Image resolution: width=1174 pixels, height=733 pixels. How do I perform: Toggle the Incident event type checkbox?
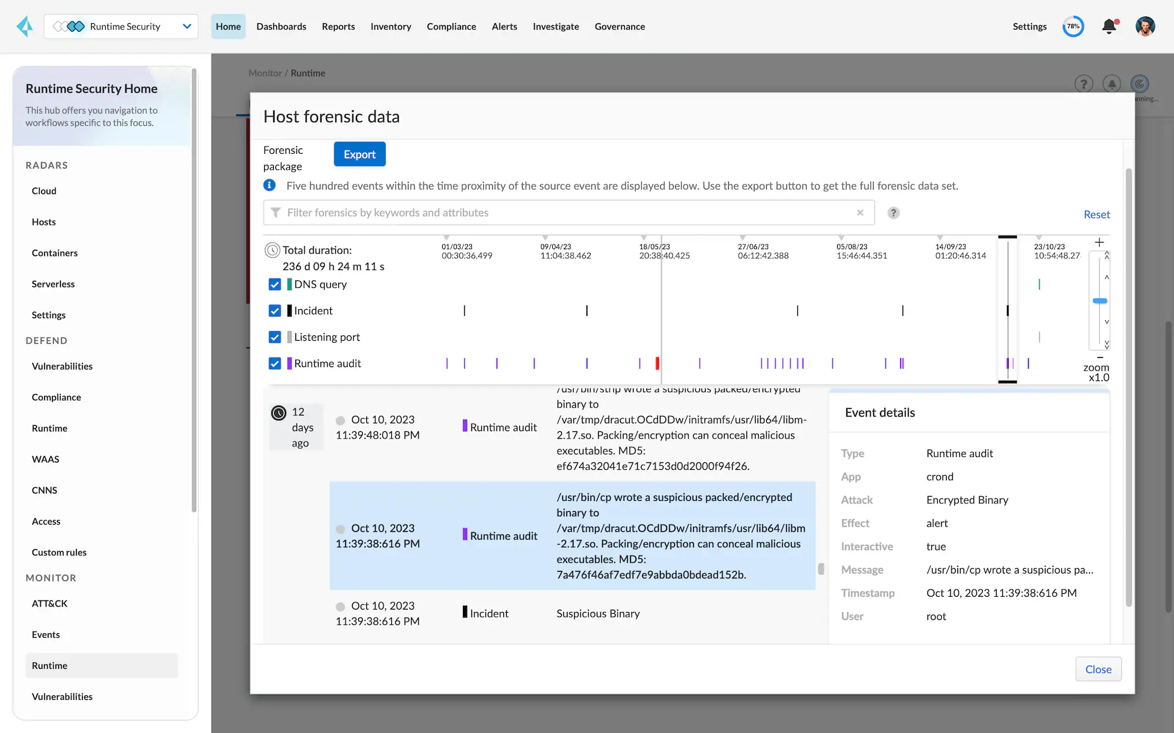point(275,311)
